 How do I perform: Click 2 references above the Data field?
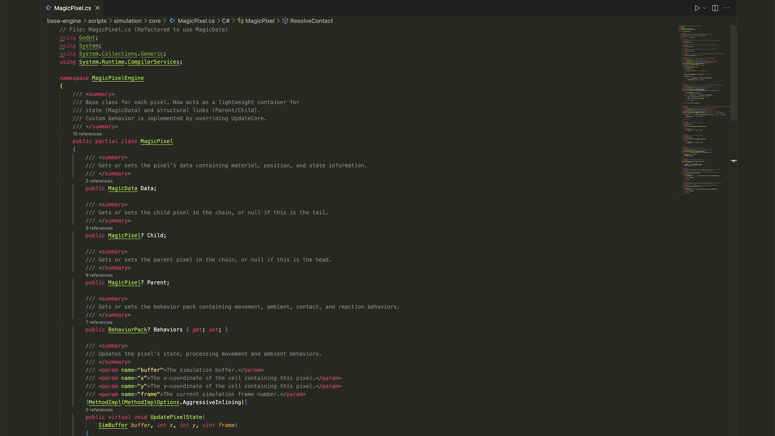pyautogui.click(x=99, y=181)
